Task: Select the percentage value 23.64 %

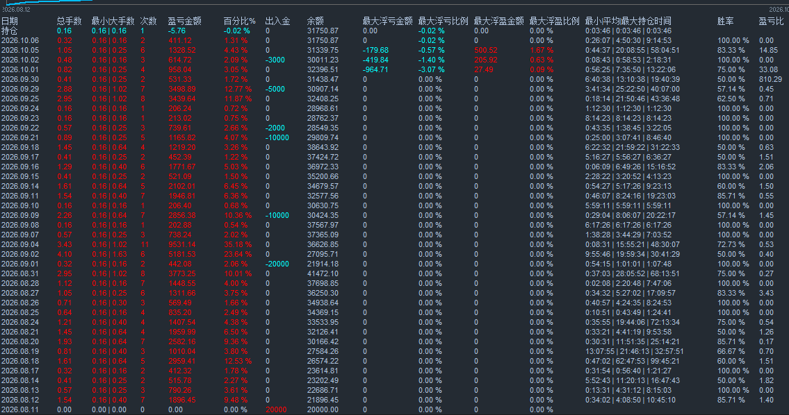Action: 238,254
